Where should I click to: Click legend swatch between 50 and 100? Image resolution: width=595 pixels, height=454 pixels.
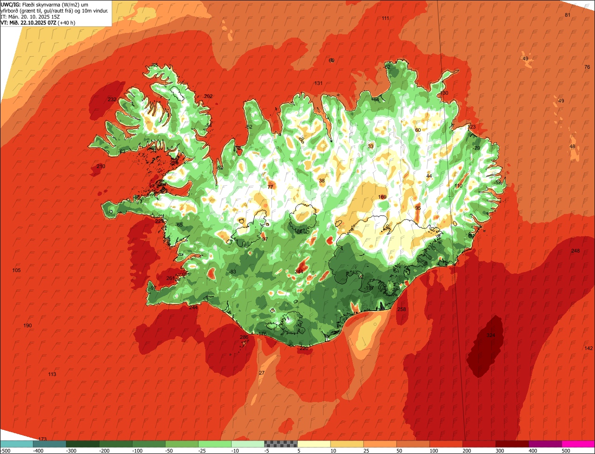click(x=412, y=443)
